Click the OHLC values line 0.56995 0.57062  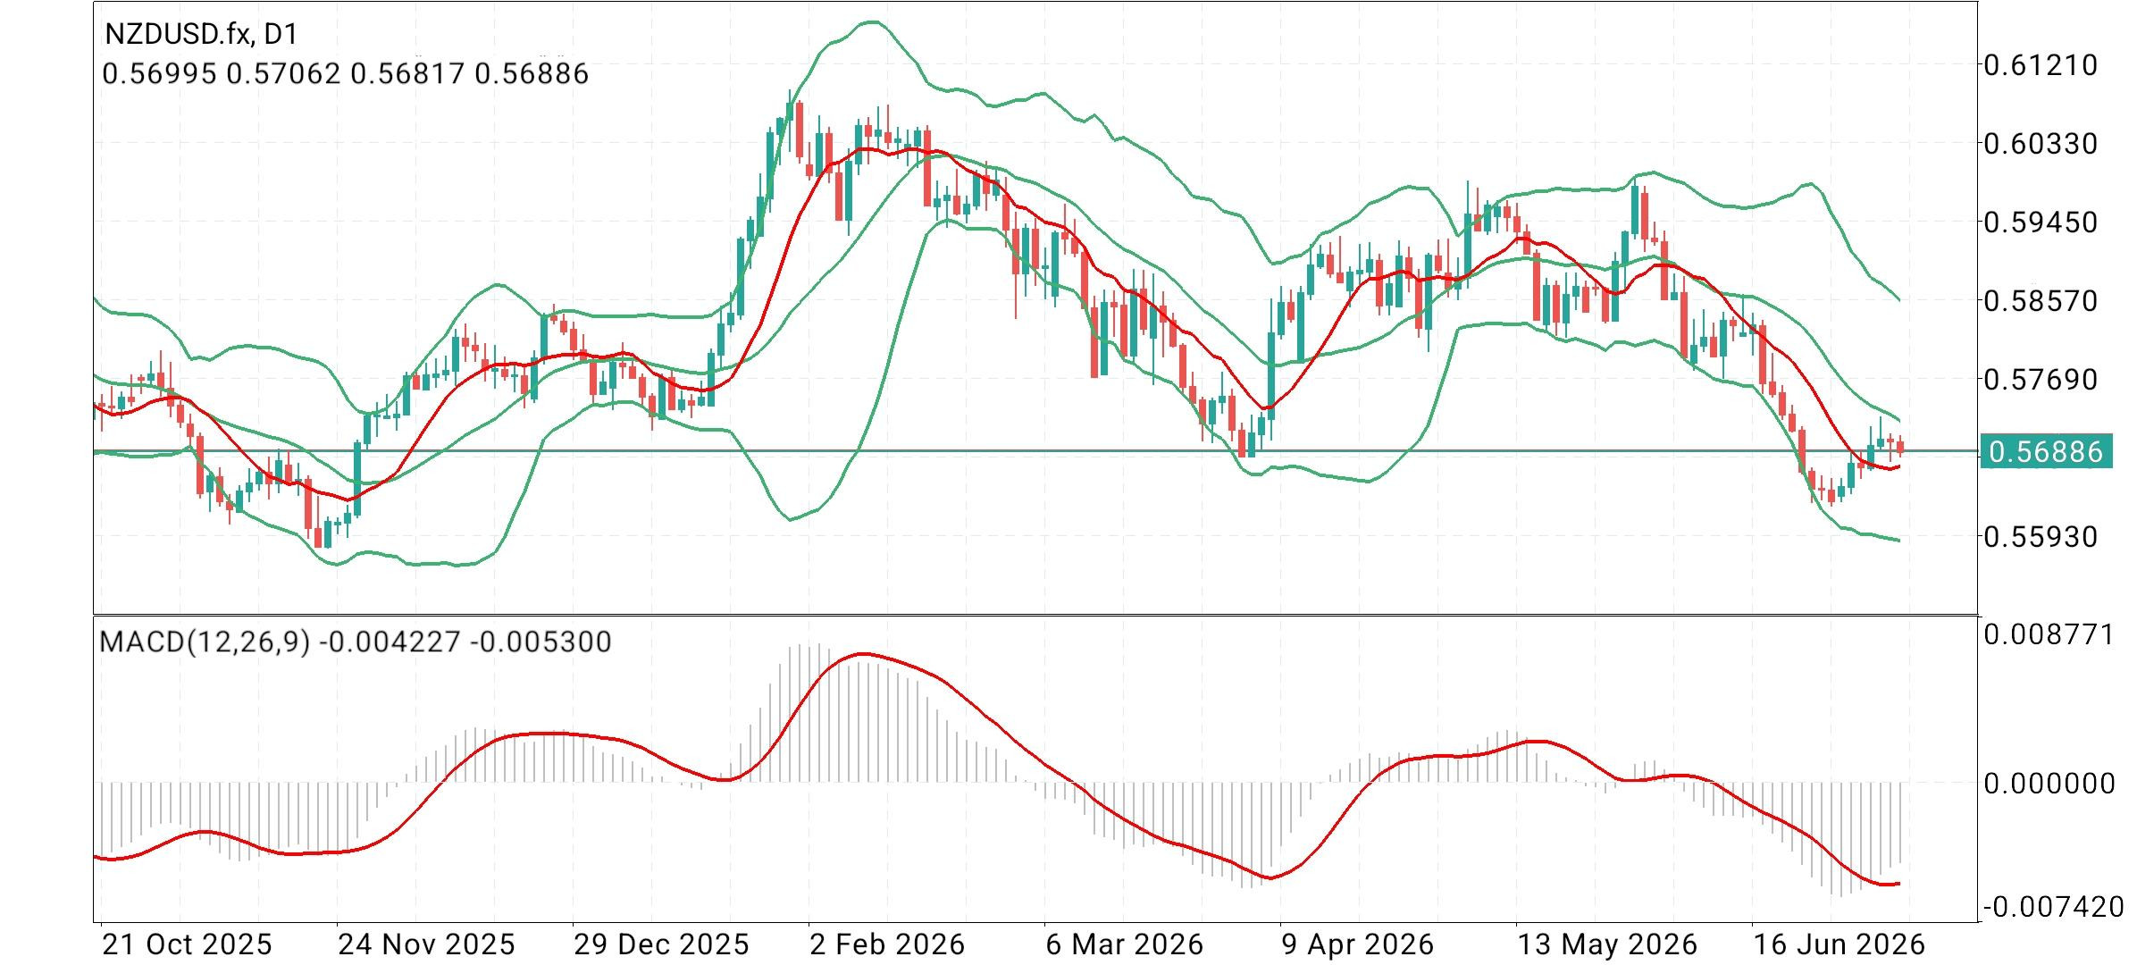(x=346, y=73)
